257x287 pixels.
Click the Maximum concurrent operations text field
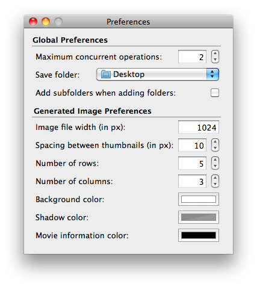[x=192, y=57]
